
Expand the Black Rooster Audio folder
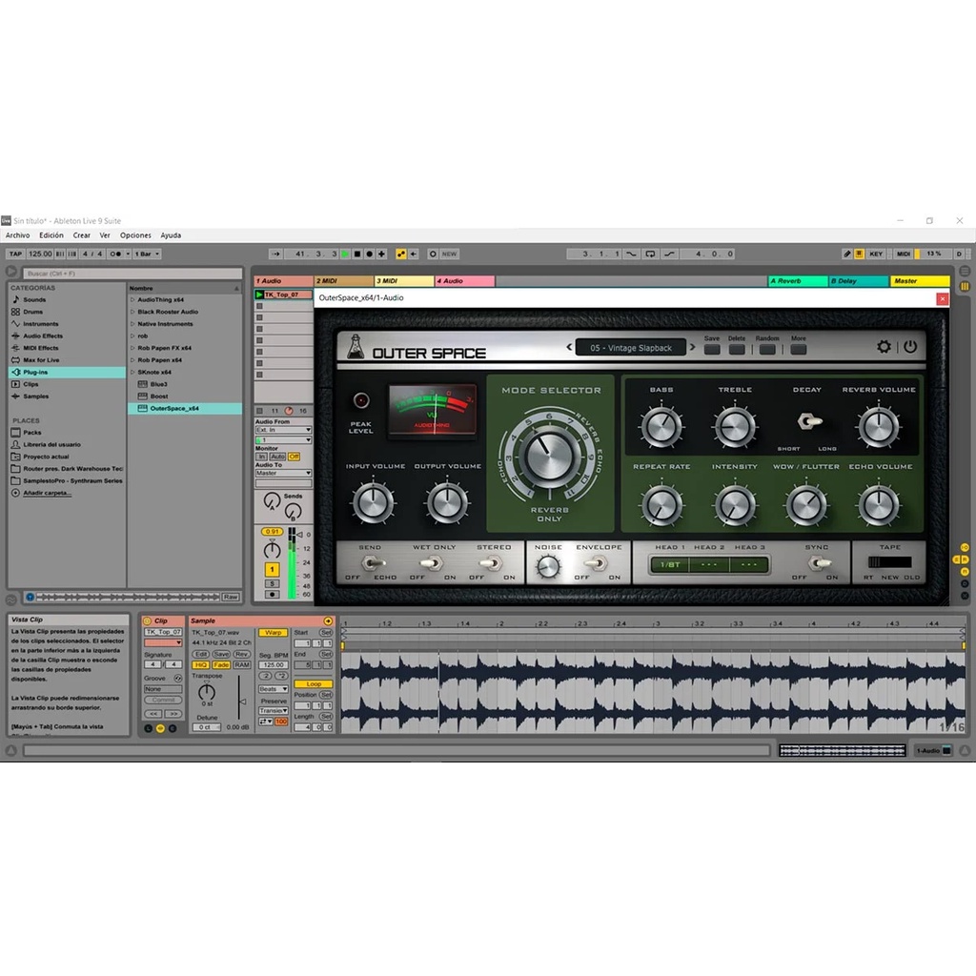132,312
